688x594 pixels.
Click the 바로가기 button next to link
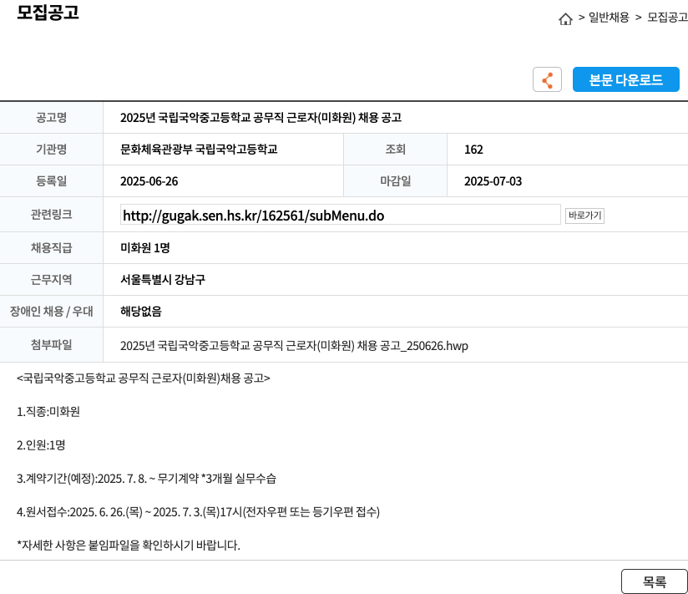(584, 216)
